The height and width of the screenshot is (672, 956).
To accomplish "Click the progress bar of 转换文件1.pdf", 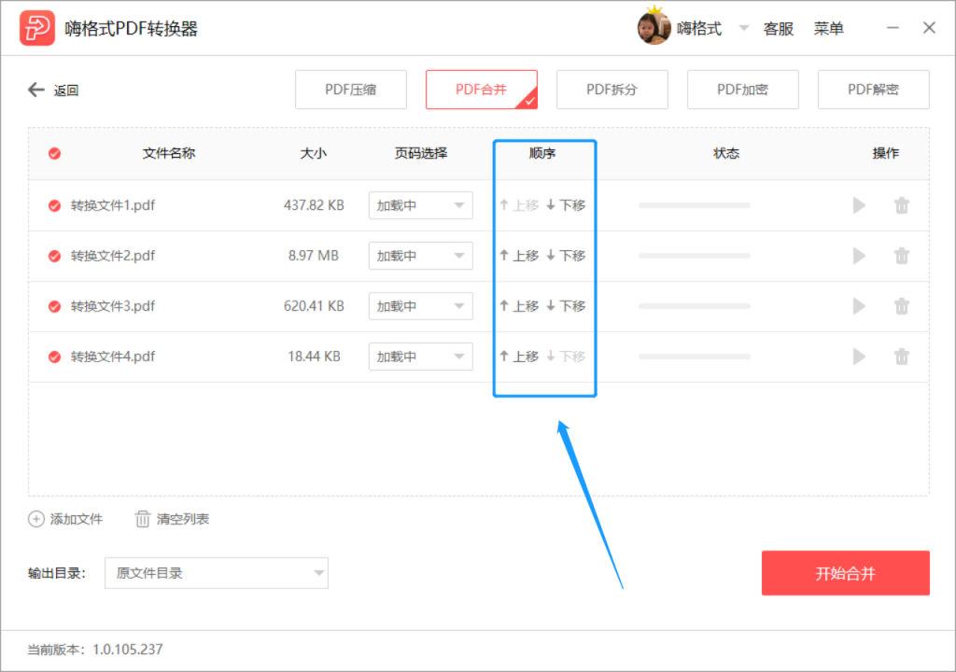I will tap(695, 205).
